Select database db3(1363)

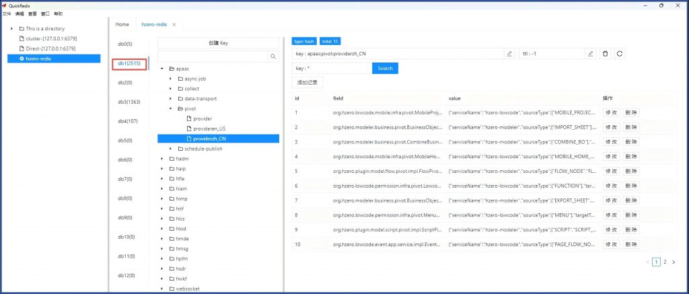(129, 102)
